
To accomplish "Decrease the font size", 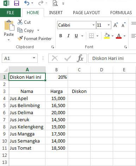I will coord(123,25).
